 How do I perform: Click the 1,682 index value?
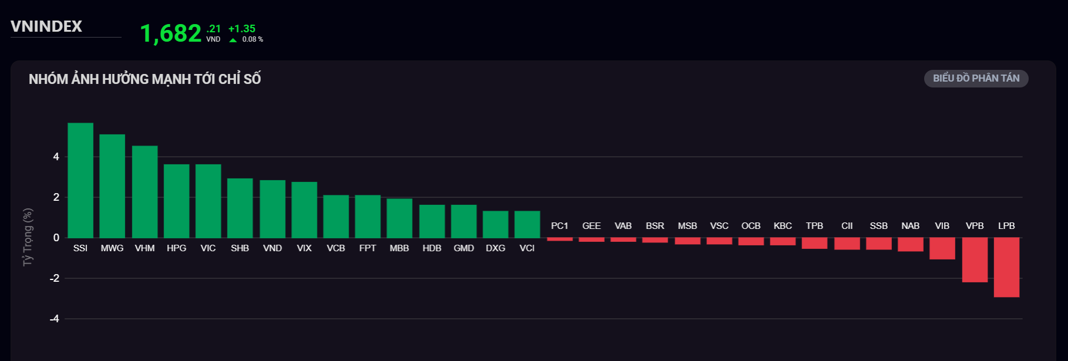(x=171, y=33)
